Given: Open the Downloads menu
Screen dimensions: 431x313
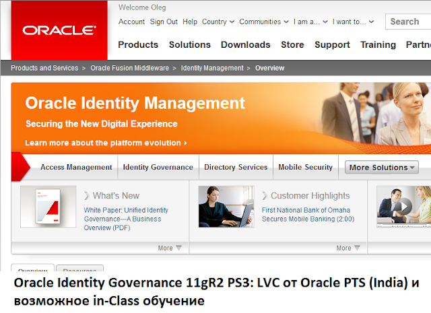Looking at the screenshot, I should (245, 44).
